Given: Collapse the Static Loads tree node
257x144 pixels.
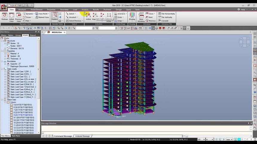Looking at the screenshot, I should tap(2, 69).
